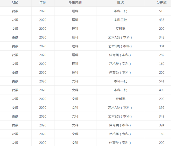Select the score 399 cell
Screen dimensions: 171x146
point(162,108)
